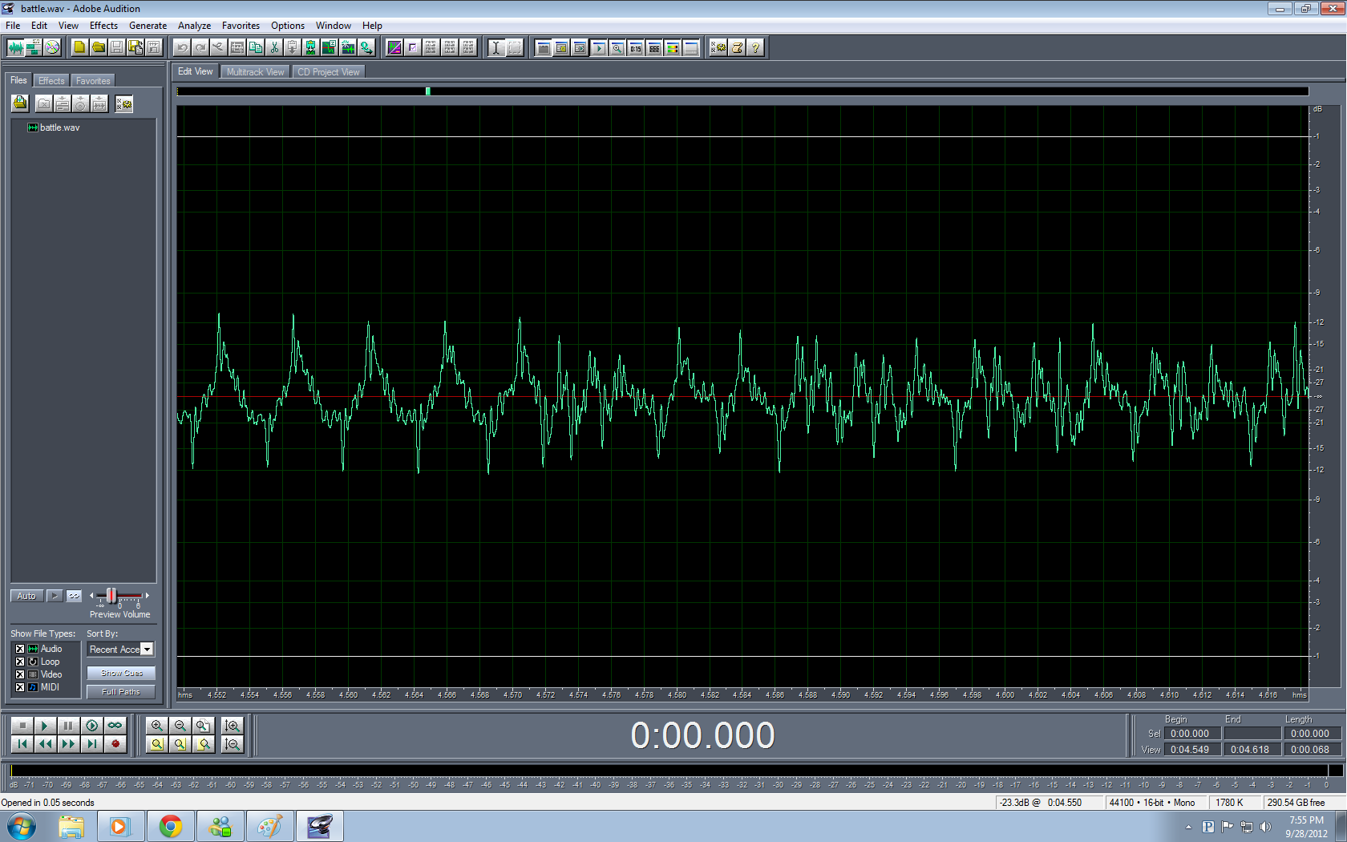Image resolution: width=1347 pixels, height=842 pixels.
Task: Fast forward with the double right arrow
Action: click(69, 744)
